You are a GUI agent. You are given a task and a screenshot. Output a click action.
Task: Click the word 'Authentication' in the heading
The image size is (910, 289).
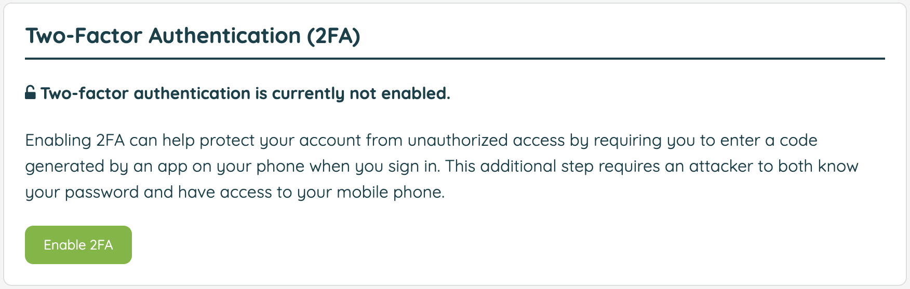(x=225, y=36)
